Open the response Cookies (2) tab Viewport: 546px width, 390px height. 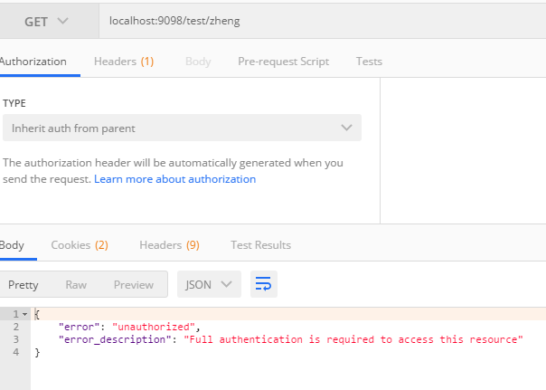coord(80,245)
